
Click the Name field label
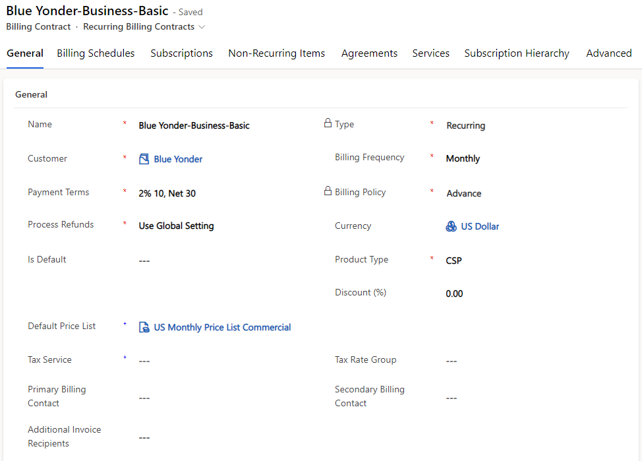(40, 124)
